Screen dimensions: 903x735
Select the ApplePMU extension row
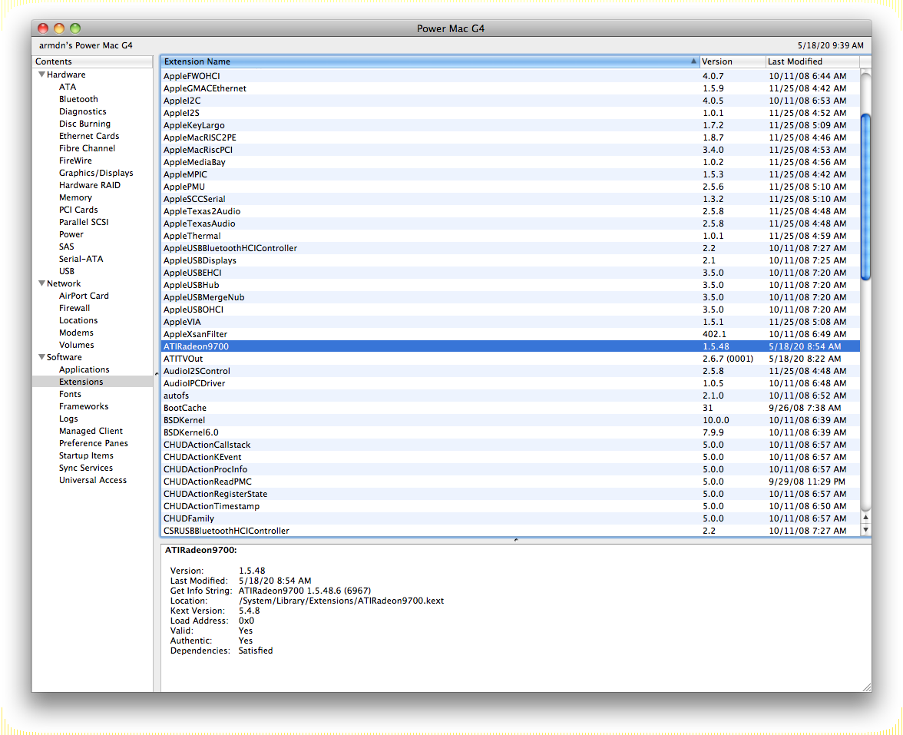click(x=510, y=187)
